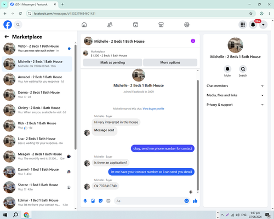Open Edimar 1 Bed 1 Bath chat
This screenshot has width=274, height=219.
coord(37,203)
